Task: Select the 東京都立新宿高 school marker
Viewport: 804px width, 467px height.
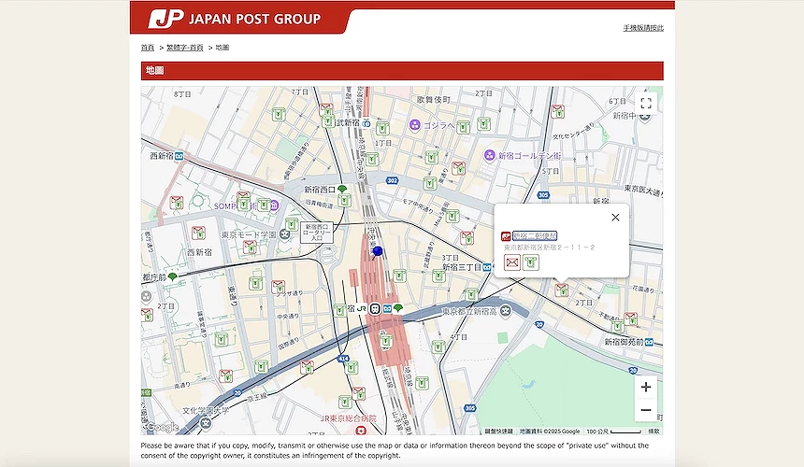Action: pyautogui.click(x=506, y=311)
